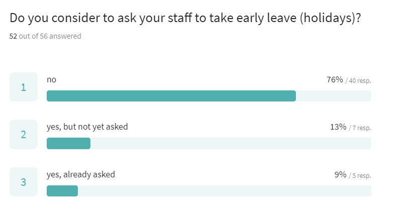Click the 9% percentage value
412x219 pixels.
coord(340,175)
